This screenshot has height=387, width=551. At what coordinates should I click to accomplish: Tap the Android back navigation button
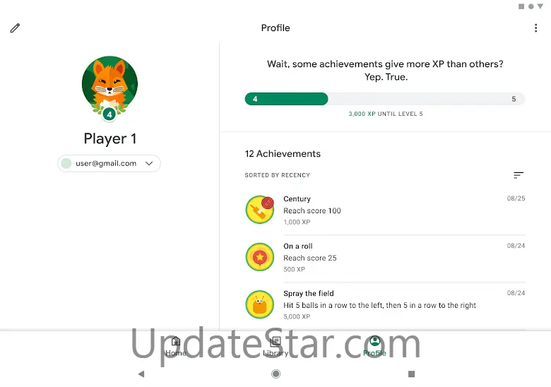tap(141, 374)
